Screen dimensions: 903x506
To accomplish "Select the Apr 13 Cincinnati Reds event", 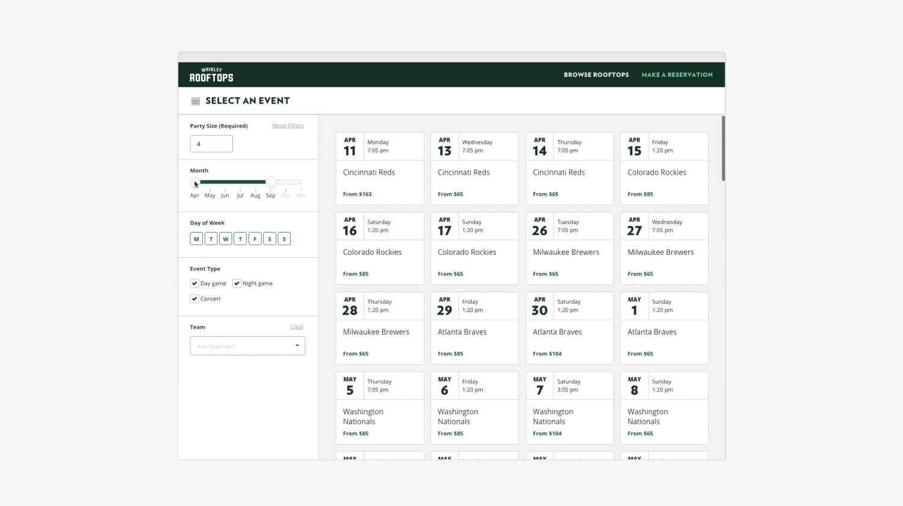I will [474, 169].
